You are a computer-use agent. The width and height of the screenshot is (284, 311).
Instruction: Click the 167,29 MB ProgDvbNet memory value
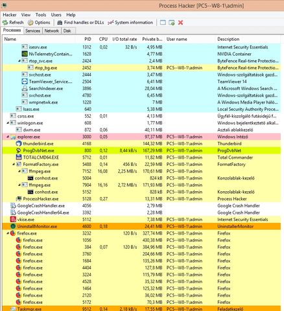152,150
